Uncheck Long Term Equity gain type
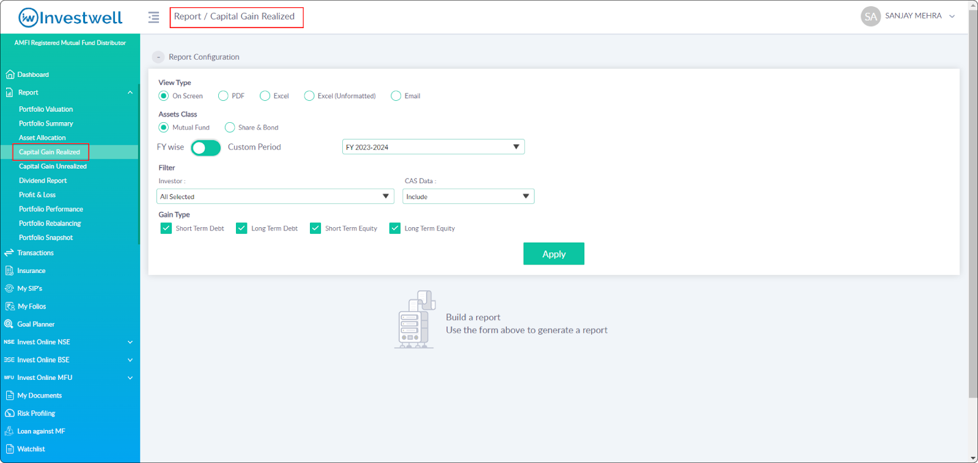Screen dimensions: 978x463 pyautogui.click(x=395, y=228)
